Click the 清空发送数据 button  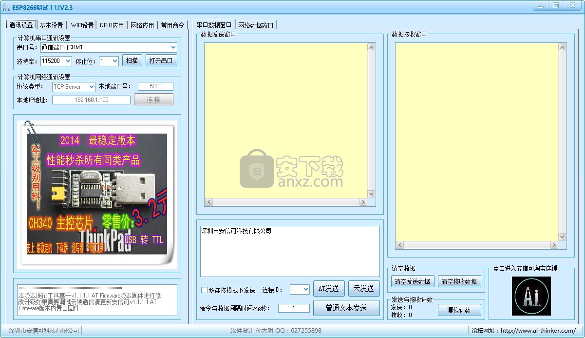(413, 281)
